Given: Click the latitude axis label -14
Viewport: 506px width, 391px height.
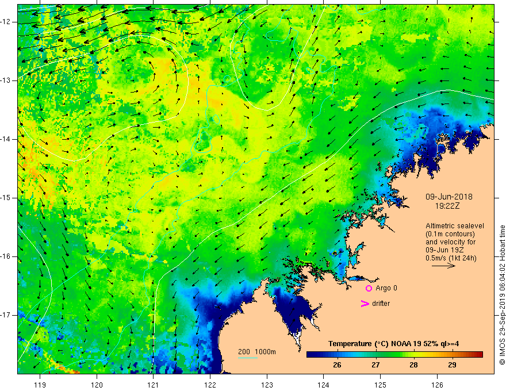Looking at the screenshot, I should [6, 139].
